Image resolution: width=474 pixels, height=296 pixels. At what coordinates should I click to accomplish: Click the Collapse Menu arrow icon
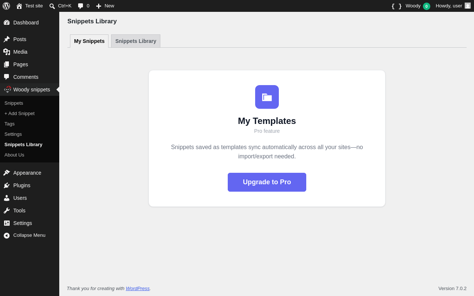[x=7, y=236]
